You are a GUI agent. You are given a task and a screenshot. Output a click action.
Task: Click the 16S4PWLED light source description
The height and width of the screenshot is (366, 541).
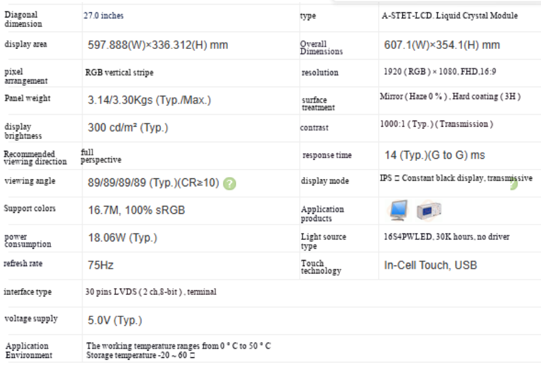pos(446,237)
